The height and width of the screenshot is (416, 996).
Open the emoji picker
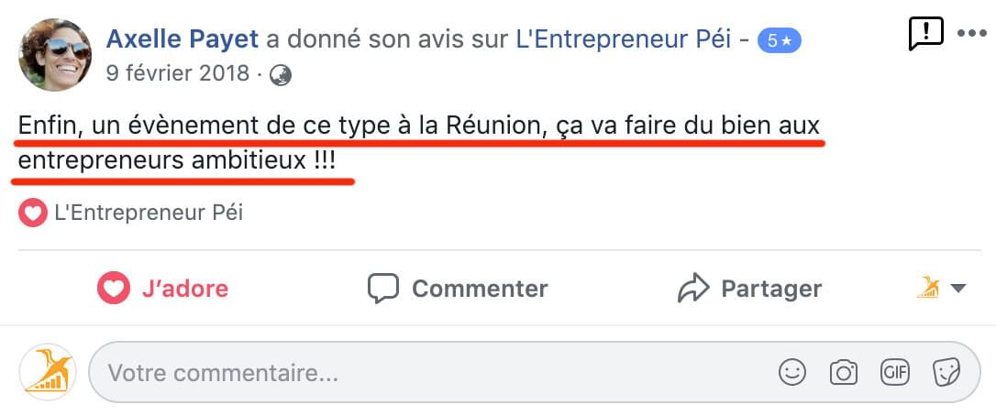point(791,372)
